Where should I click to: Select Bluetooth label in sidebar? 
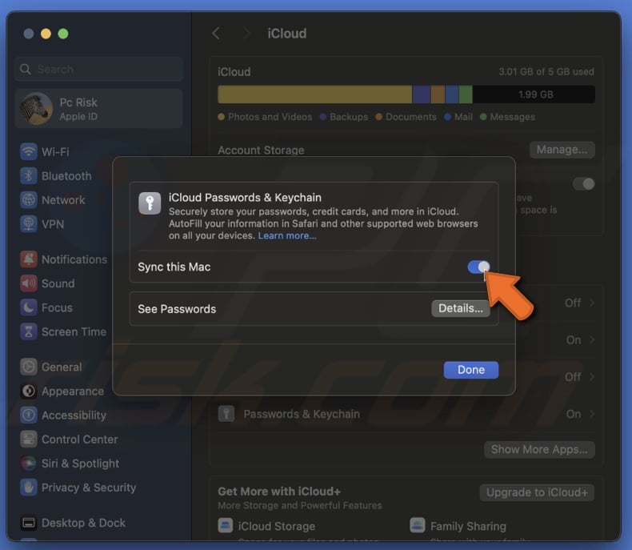pos(66,176)
